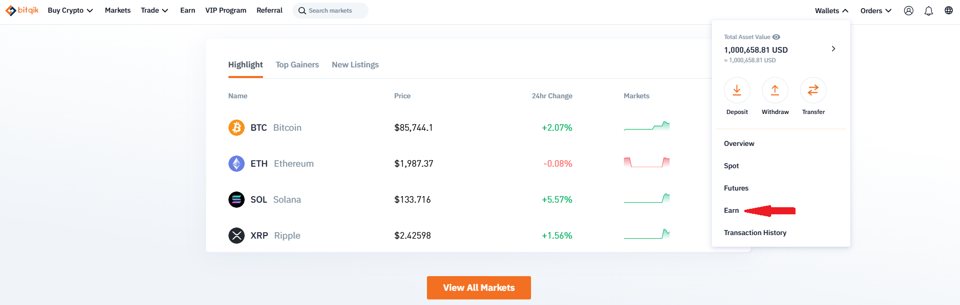Open the SOL market sparkline chart
This screenshot has height=305, width=960.
[x=647, y=198]
